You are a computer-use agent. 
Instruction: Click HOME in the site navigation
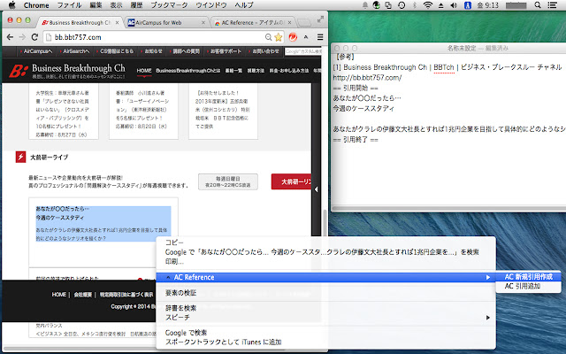click(x=144, y=71)
